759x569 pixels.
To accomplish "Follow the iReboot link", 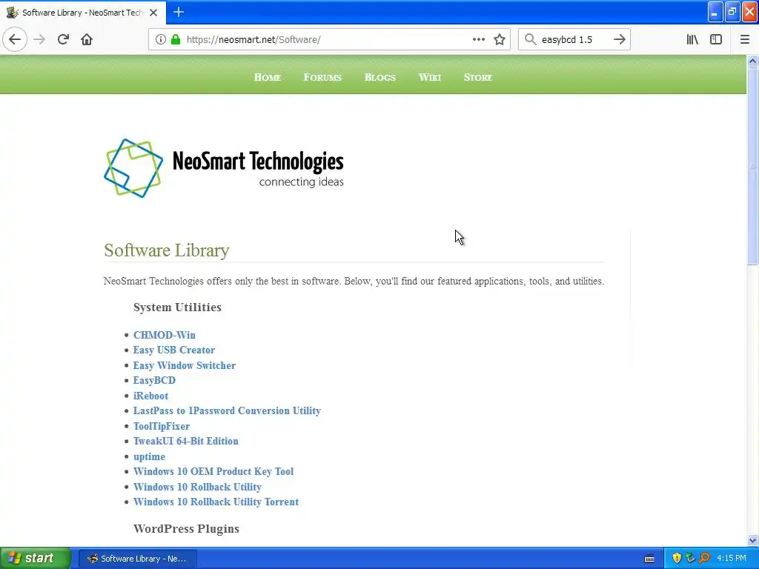I will click(150, 396).
